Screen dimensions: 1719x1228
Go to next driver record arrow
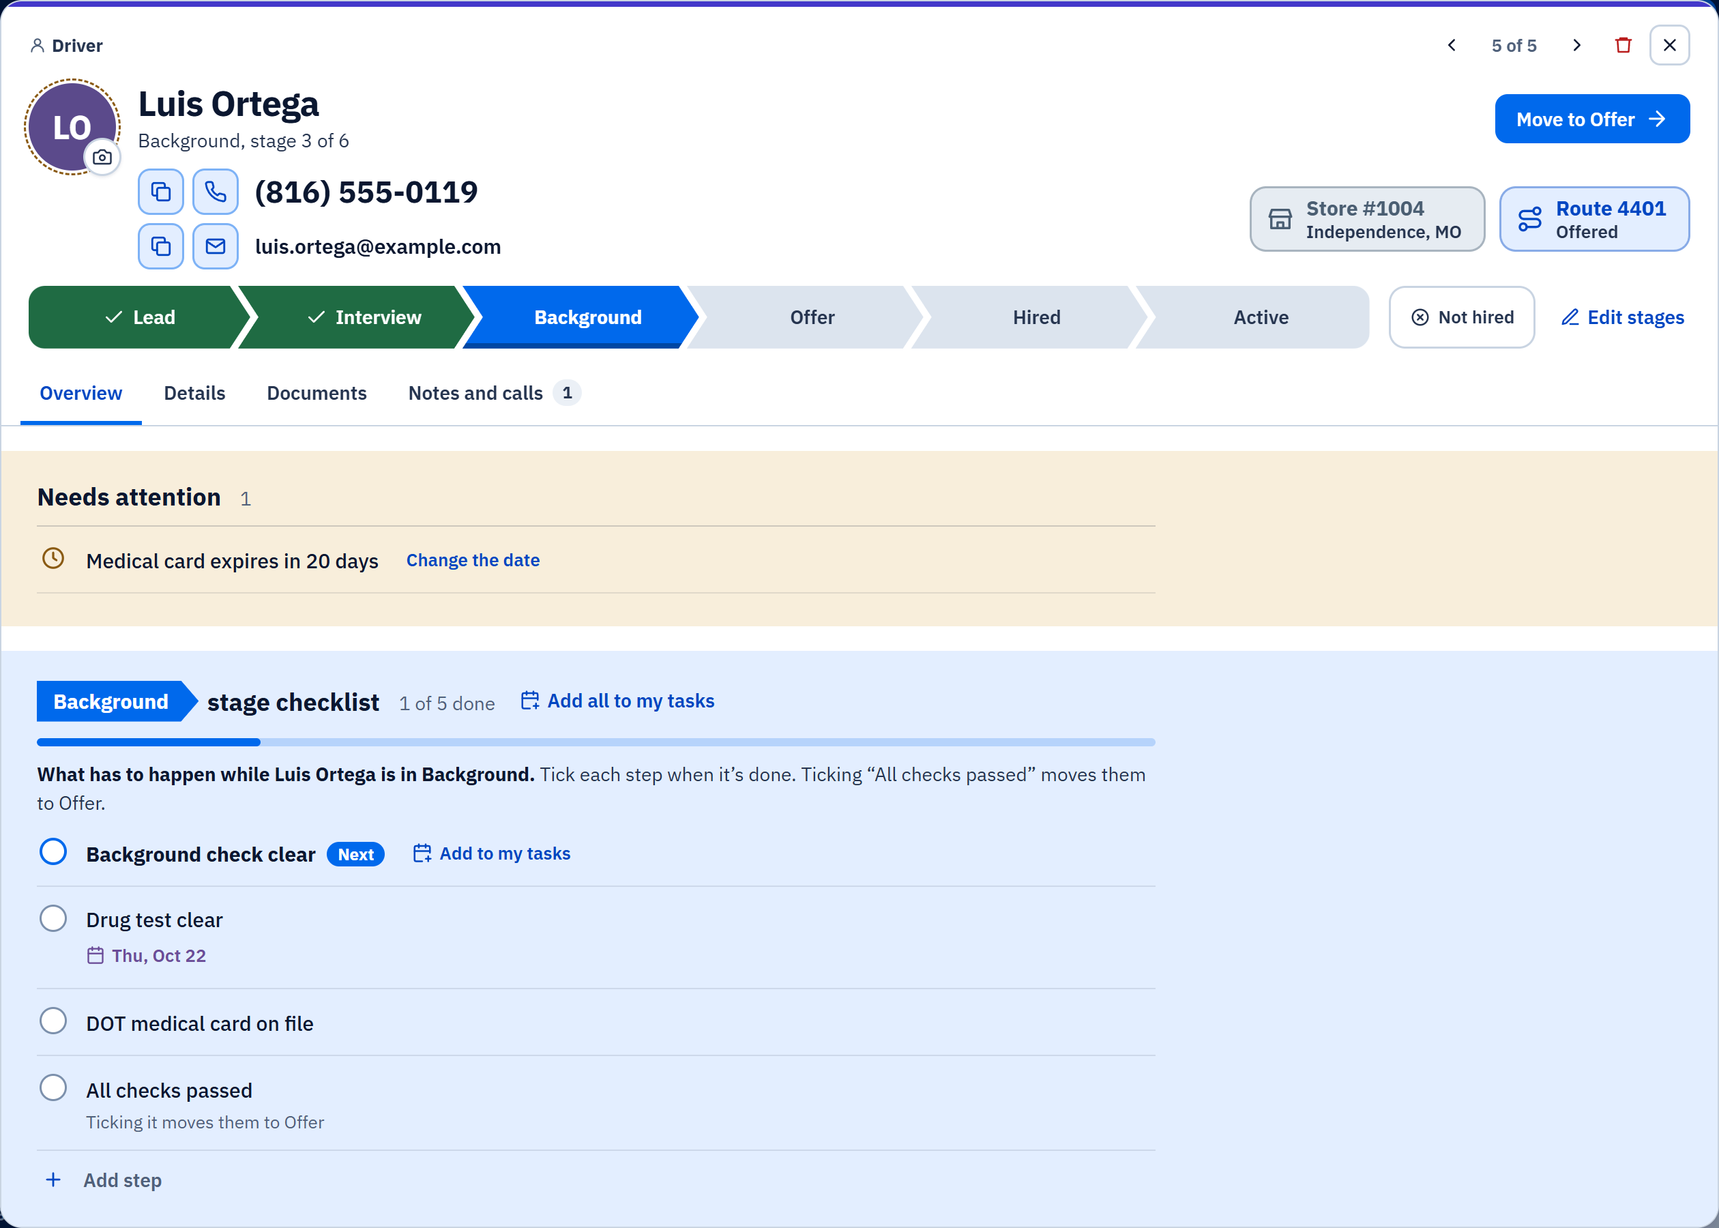(1577, 46)
